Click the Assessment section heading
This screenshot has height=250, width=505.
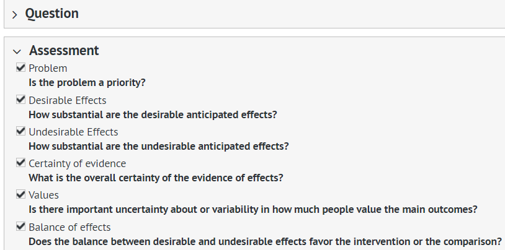[x=64, y=51]
